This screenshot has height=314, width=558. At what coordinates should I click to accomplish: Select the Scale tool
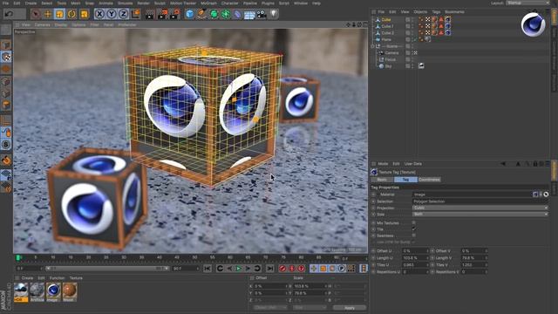(x=59, y=14)
